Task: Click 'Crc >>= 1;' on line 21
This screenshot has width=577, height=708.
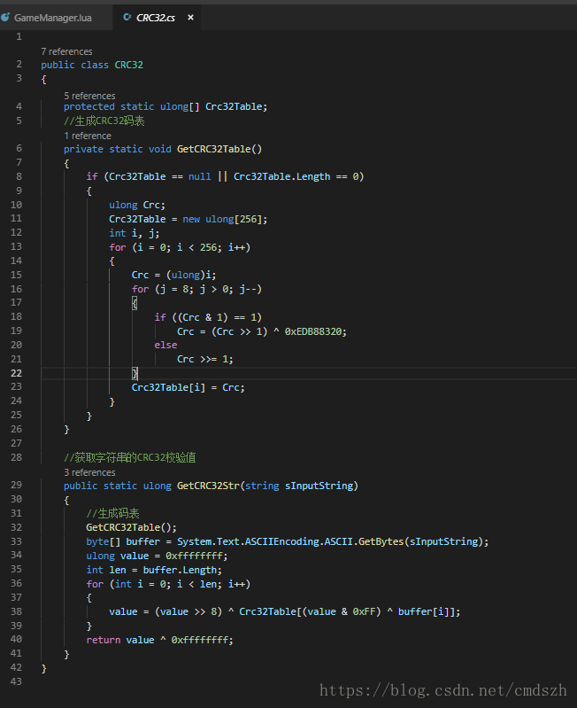Action: click(205, 359)
